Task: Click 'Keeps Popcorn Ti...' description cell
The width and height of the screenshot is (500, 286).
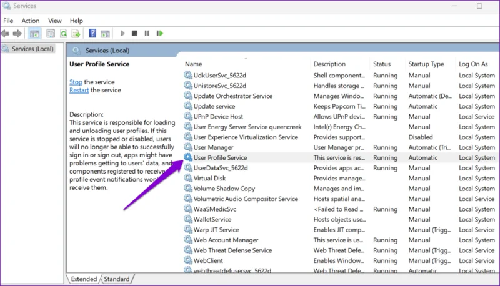Action: click(x=339, y=106)
